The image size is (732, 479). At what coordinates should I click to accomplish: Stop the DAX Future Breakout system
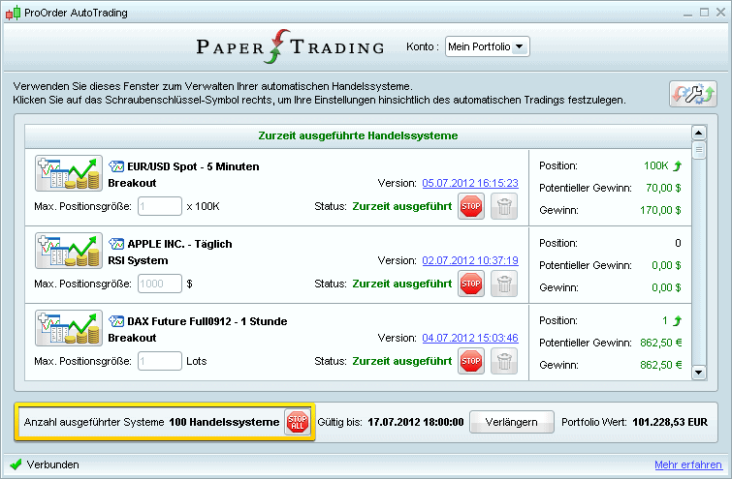tap(471, 361)
